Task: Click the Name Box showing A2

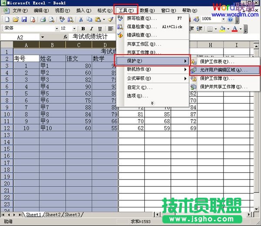Action: 20,37
